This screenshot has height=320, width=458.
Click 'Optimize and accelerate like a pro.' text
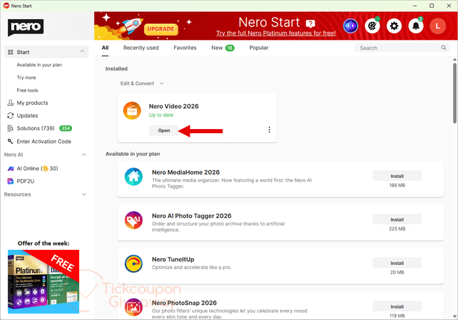point(192,267)
